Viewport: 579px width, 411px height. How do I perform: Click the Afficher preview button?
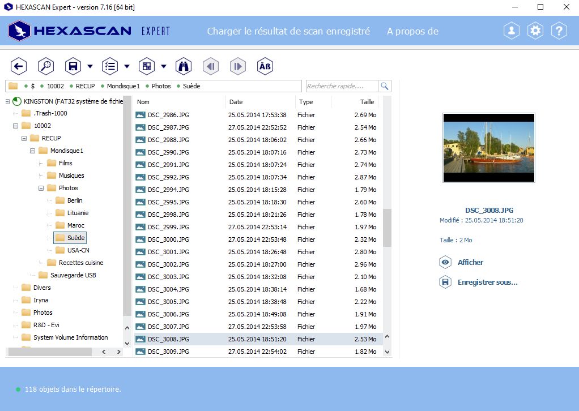[470, 263]
